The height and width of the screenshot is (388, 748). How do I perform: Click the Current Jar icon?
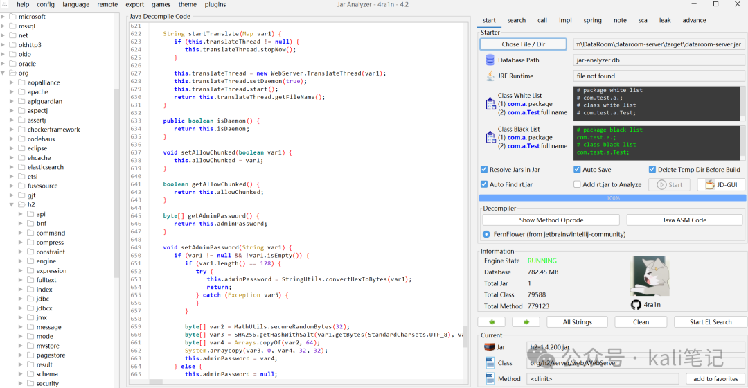[490, 347]
